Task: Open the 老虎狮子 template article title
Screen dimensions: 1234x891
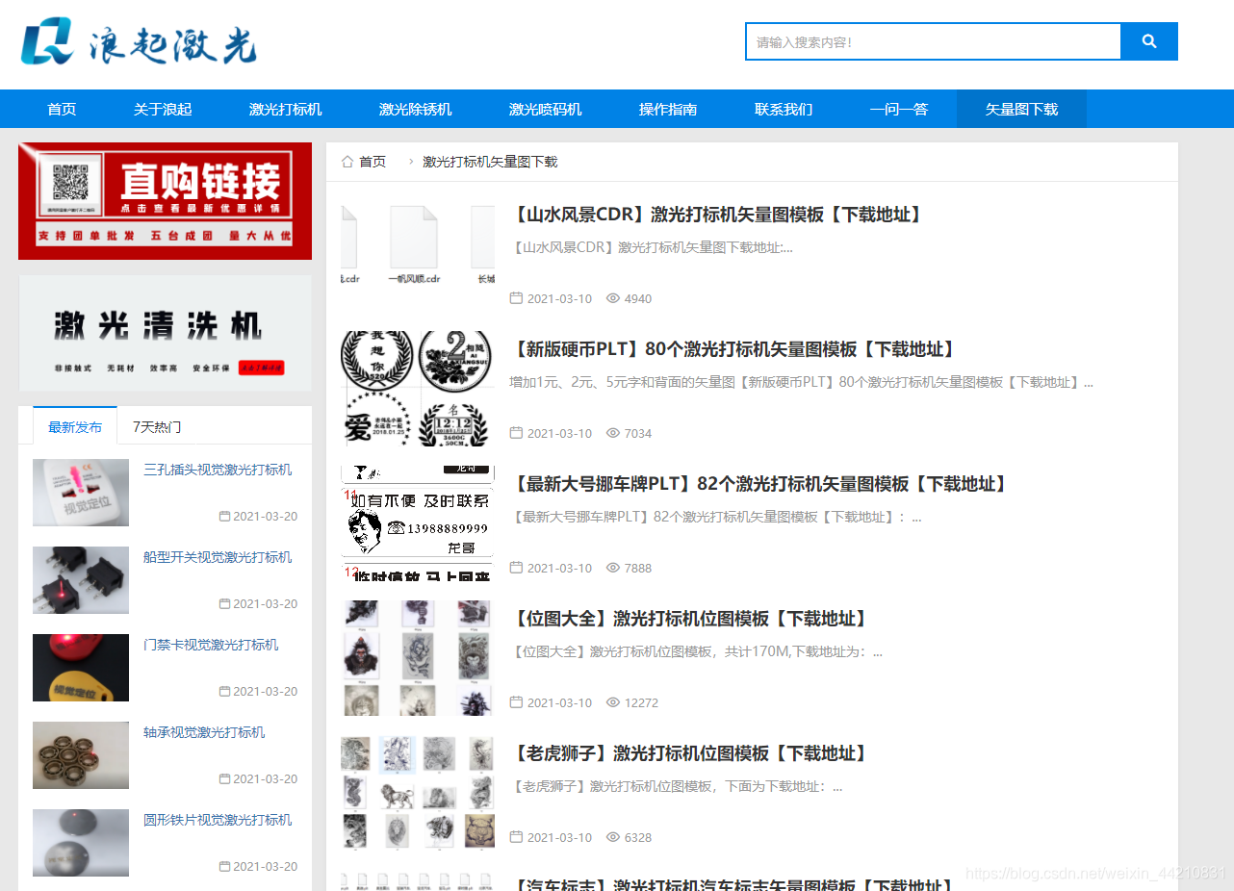Action: pyautogui.click(x=691, y=753)
